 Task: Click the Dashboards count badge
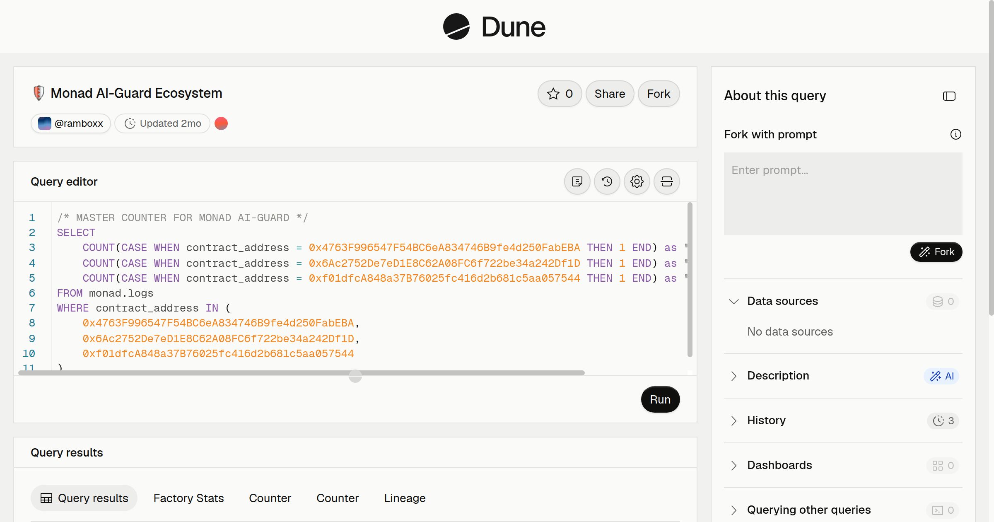(943, 465)
